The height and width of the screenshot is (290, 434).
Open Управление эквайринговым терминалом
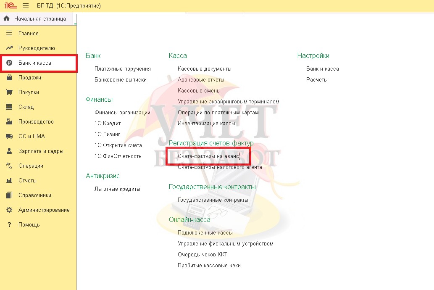pyautogui.click(x=229, y=102)
